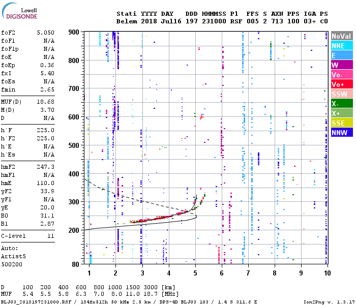Click the Vo+ legend color box
The image size is (356, 305).
342,84
